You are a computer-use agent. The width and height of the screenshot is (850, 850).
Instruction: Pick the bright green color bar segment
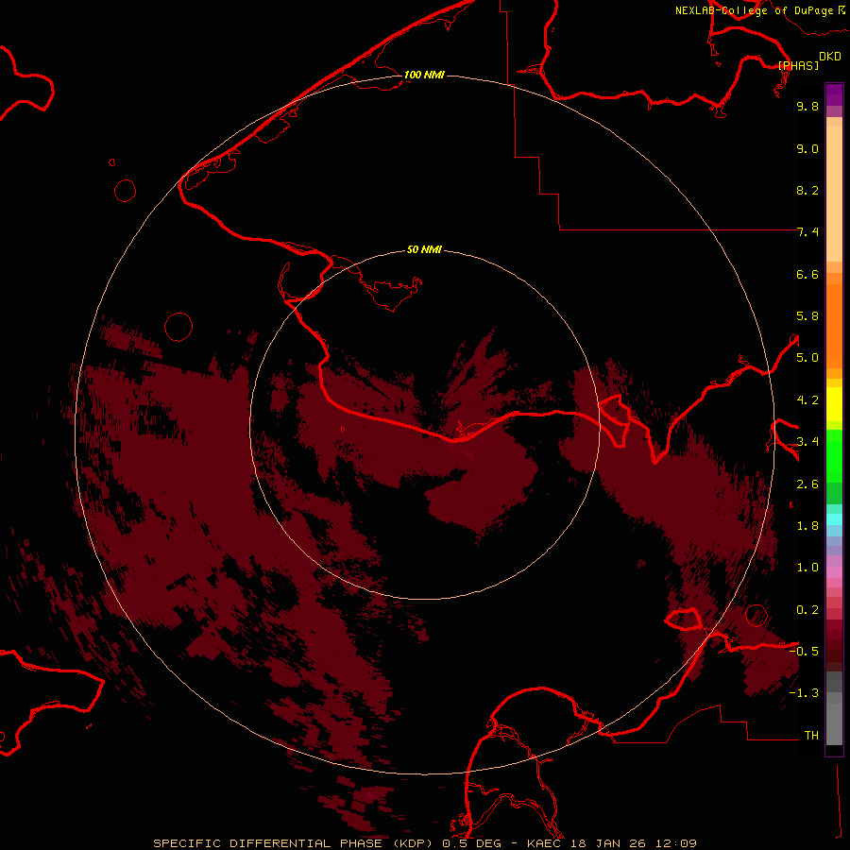click(834, 456)
